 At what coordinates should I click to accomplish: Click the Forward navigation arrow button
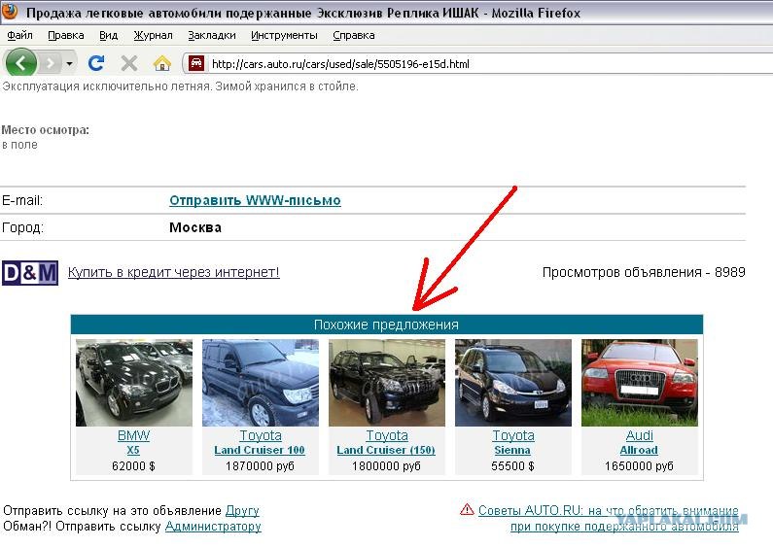coord(51,63)
